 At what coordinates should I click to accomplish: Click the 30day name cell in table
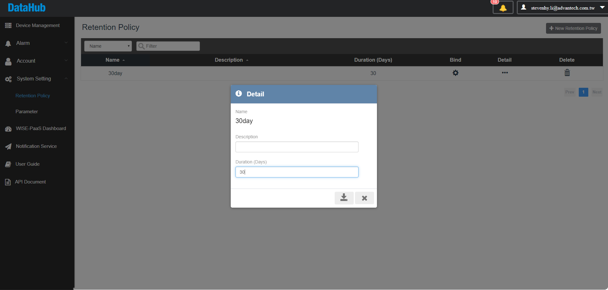115,73
